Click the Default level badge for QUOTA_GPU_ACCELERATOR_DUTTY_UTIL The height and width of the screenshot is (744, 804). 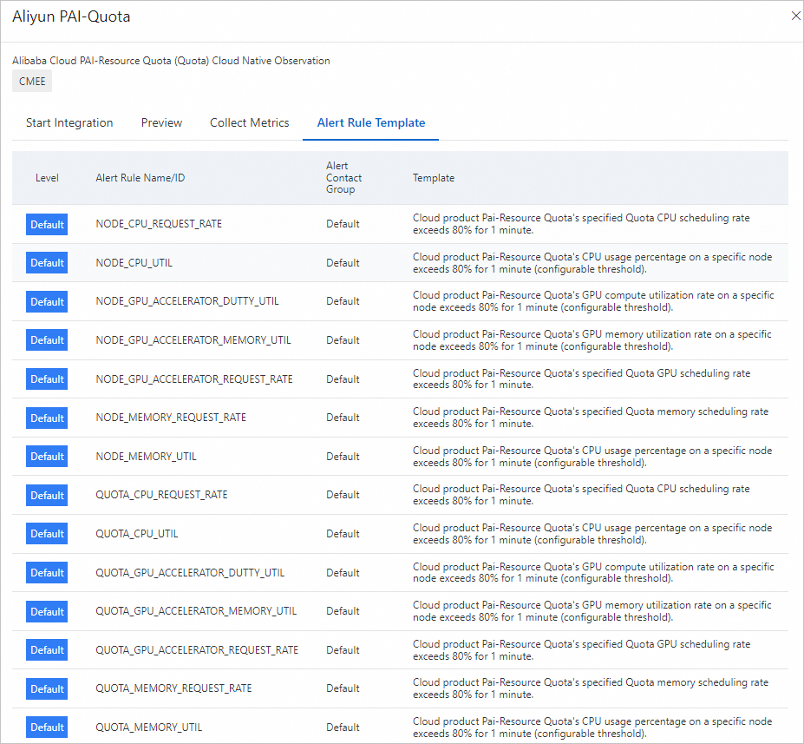(x=47, y=573)
